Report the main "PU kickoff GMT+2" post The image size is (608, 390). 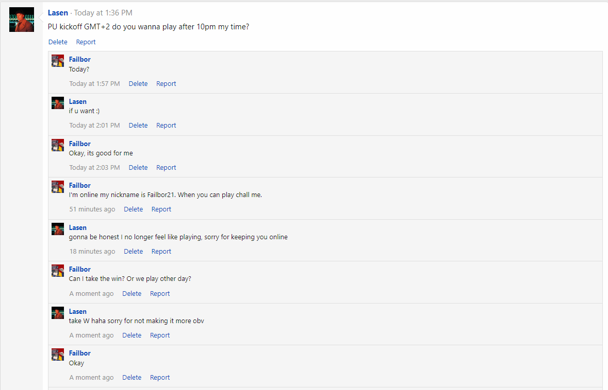[x=86, y=42]
